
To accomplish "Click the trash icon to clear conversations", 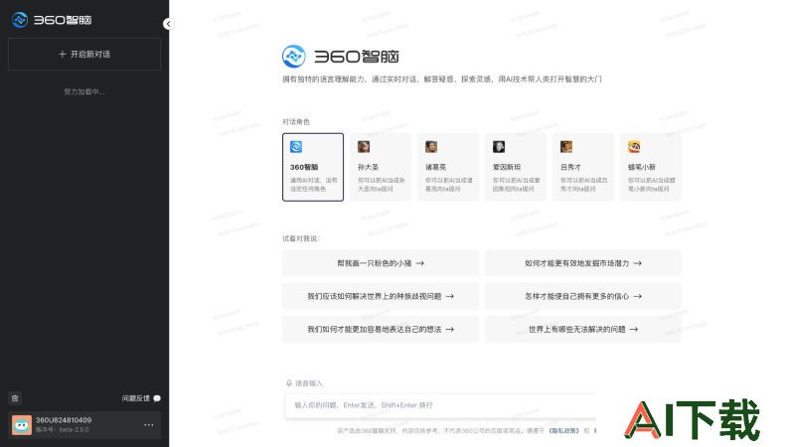I will [x=15, y=398].
